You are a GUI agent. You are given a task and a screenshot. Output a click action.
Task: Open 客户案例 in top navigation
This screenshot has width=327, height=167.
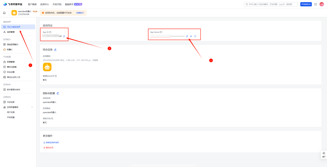pos(32,4)
